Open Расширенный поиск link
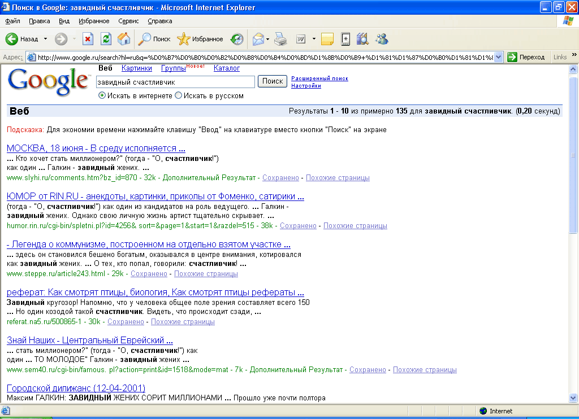Image resolution: width=579 pixels, height=419 pixels. 320,78
